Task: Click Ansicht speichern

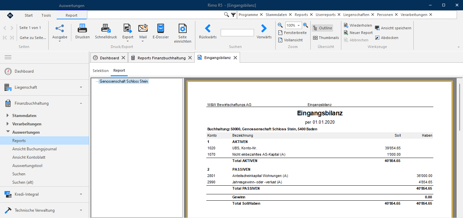Action: point(393,28)
